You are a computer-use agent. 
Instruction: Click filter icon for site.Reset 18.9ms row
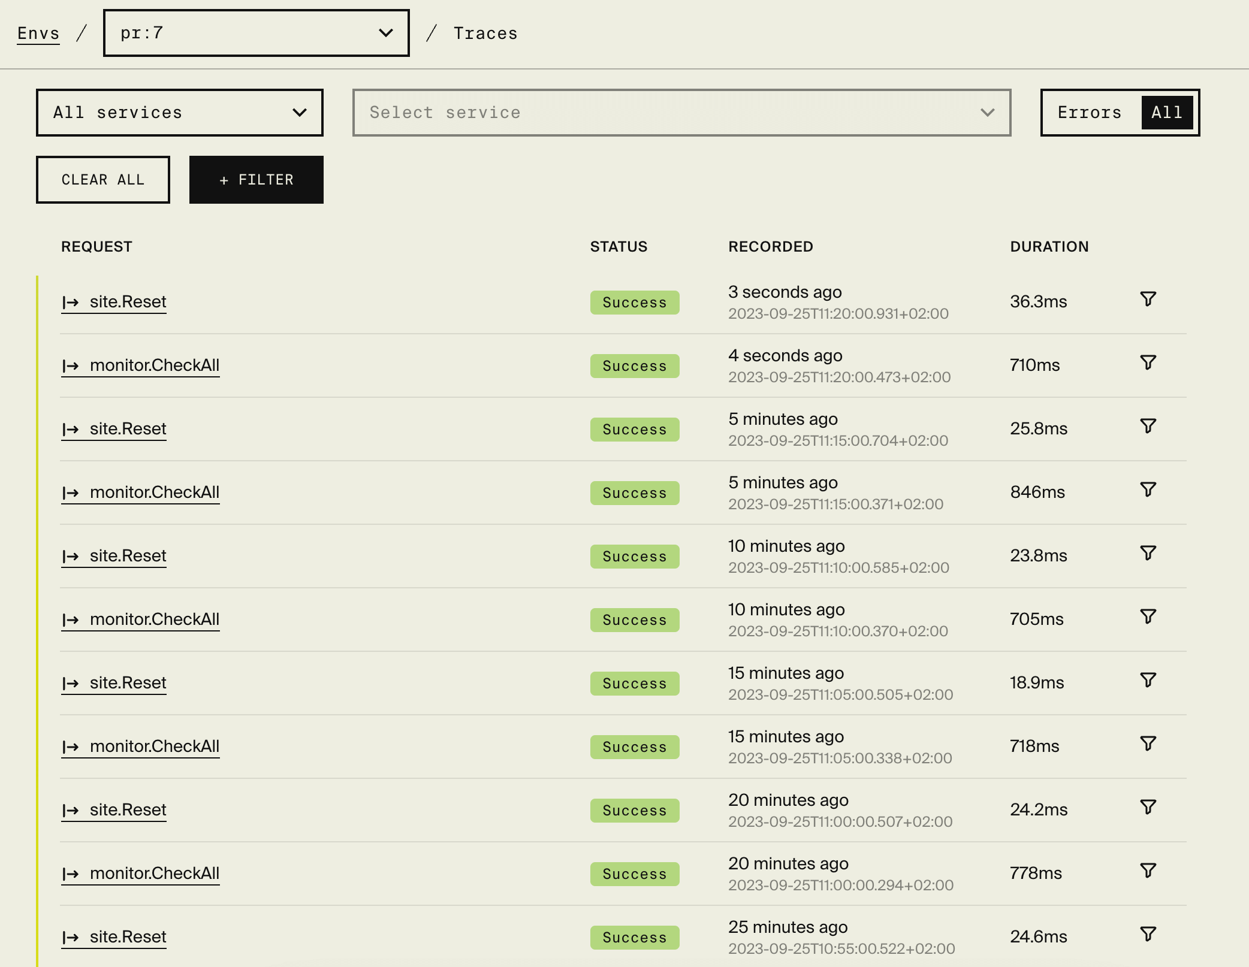(1148, 680)
